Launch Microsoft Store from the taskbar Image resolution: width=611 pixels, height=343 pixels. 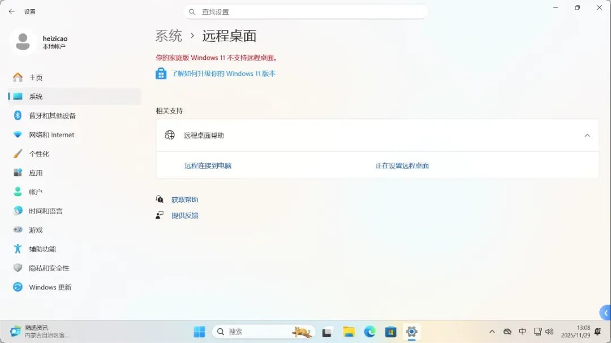[390, 332]
